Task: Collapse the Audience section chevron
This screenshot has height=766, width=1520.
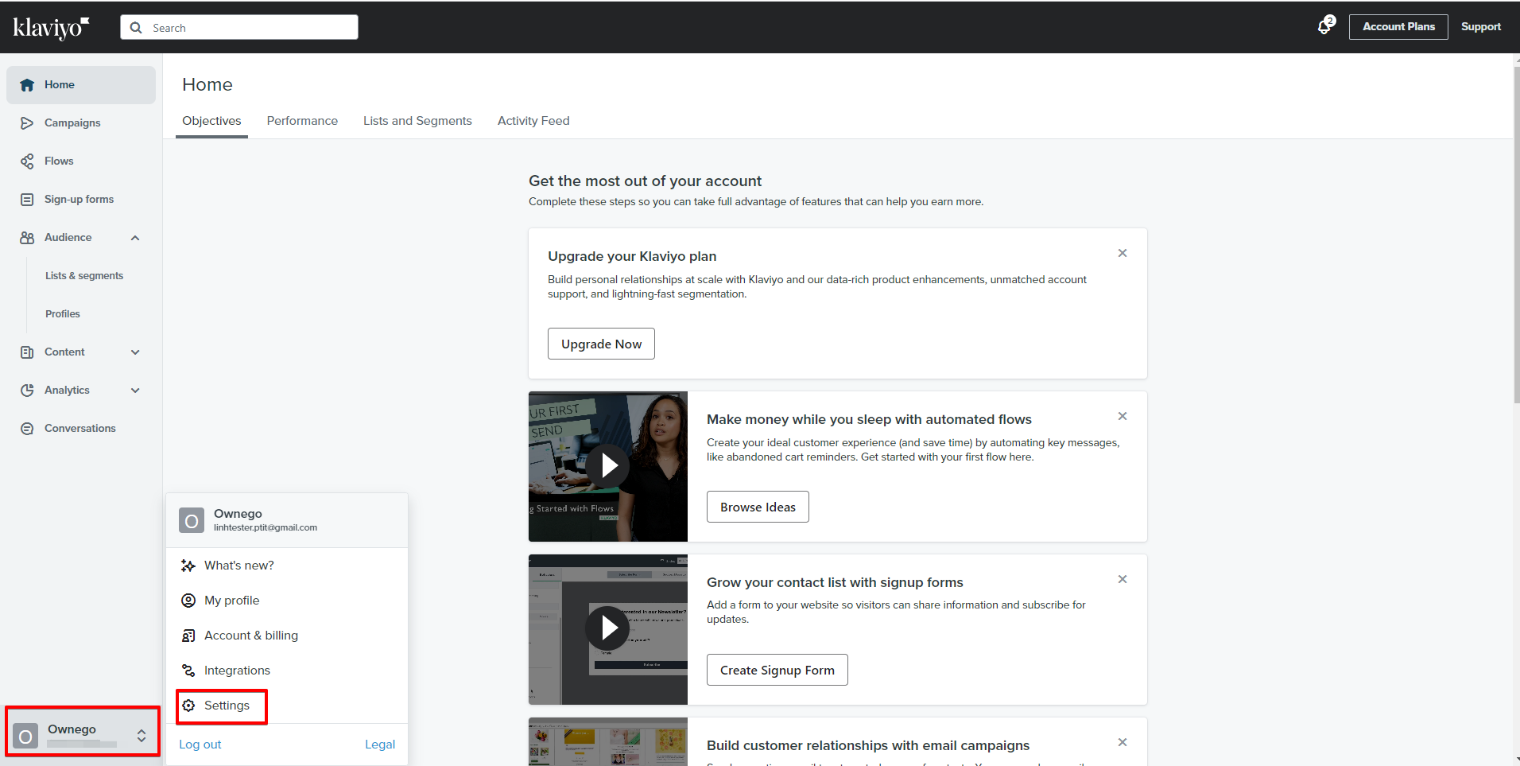Action: pyautogui.click(x=135, y=238)
